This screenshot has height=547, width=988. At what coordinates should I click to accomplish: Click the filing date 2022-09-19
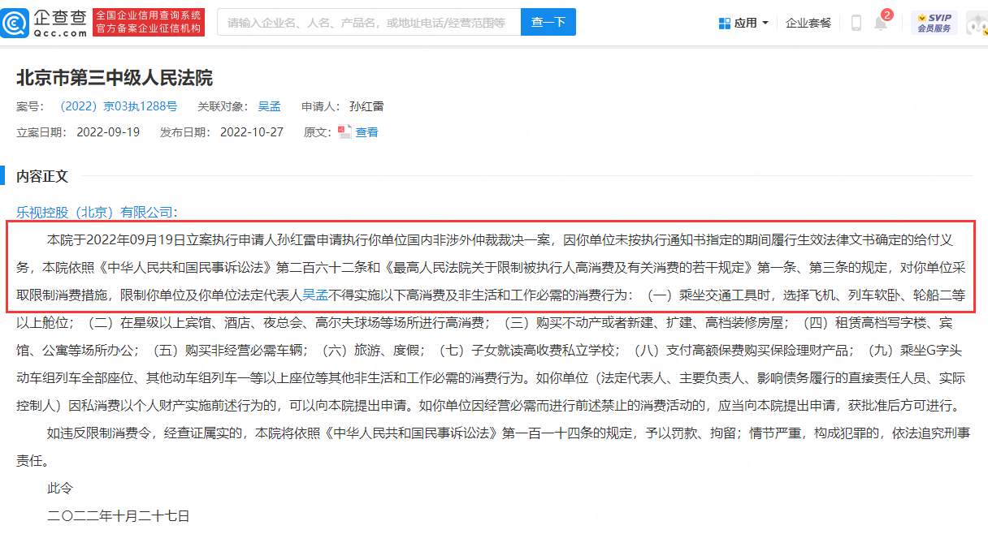click(108, 132)
